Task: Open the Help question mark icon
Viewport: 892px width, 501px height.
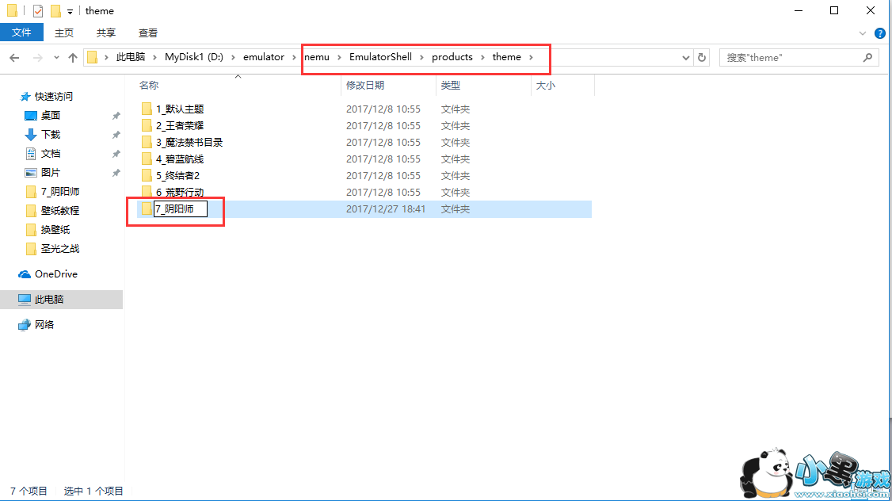Action: pos(879,33)
